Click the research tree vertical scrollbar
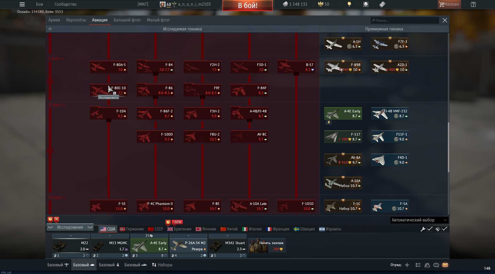 coord(449,147)
